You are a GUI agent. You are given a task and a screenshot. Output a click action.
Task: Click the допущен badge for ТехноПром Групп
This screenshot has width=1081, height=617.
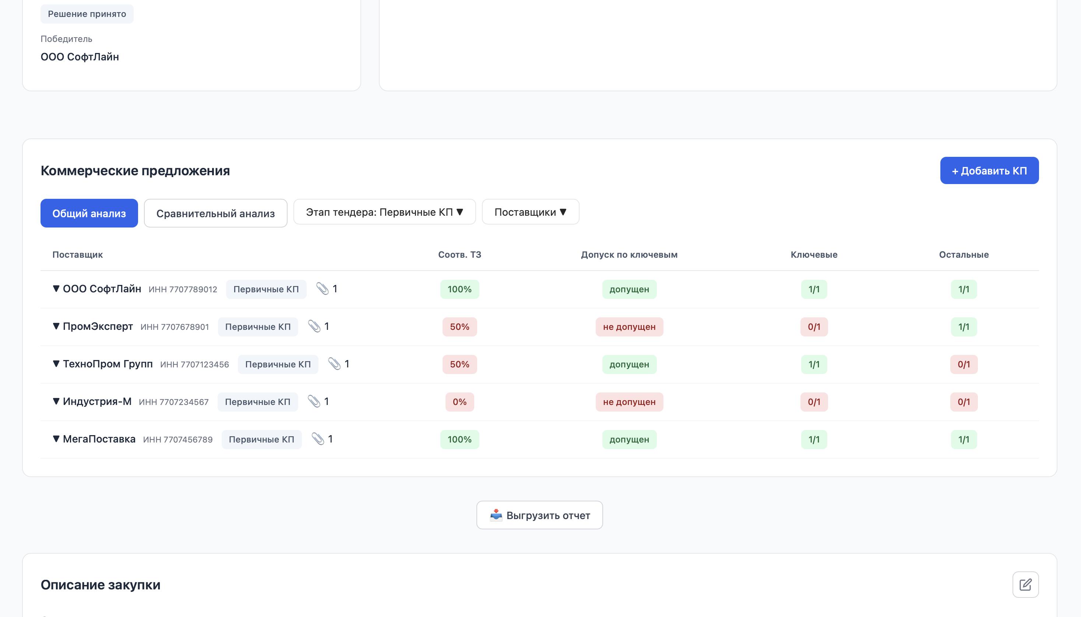(x=629, y=364)
